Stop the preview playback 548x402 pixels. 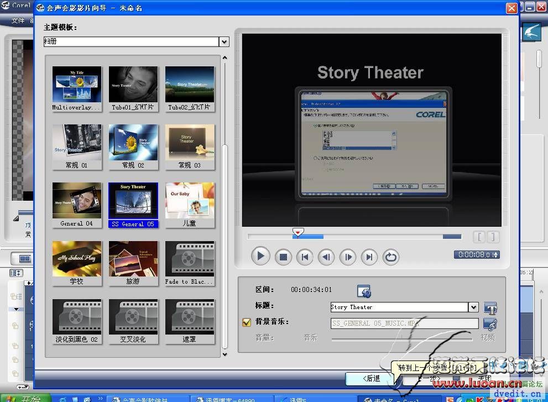point(283,257)
